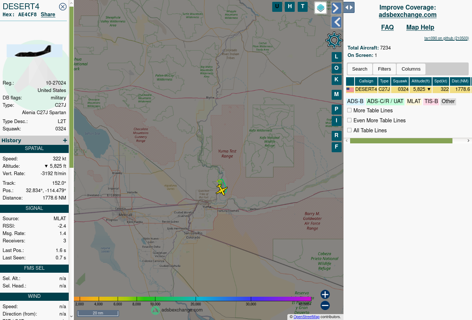Screen dimensions: 472x320
Task: Sort table by Type column
Action: (384, 81)
